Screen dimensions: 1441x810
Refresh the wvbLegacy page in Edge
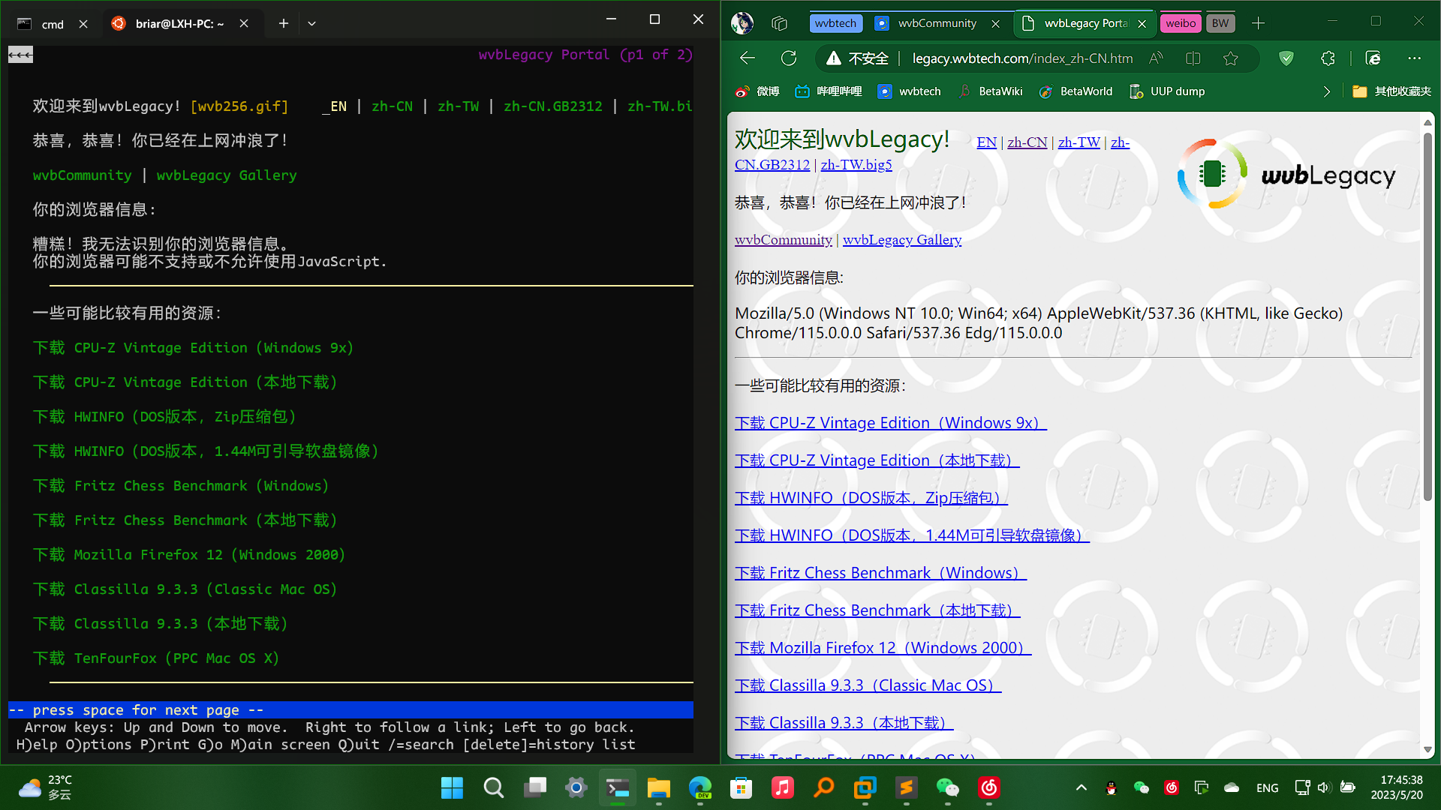pyautogui.click(x=788, y=58)
